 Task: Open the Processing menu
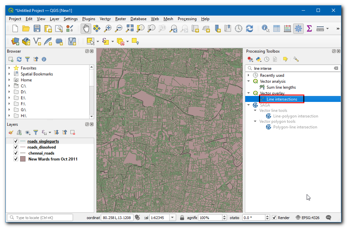pos(187,19)
